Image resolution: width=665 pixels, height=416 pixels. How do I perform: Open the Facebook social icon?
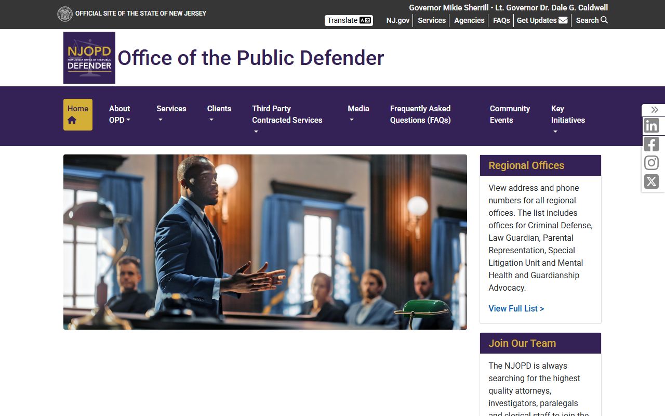pyautogui.click(x=651, y=144)
